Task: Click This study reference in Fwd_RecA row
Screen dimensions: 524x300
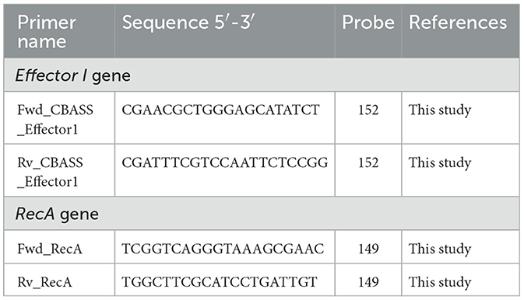Action: pos(440,249)
